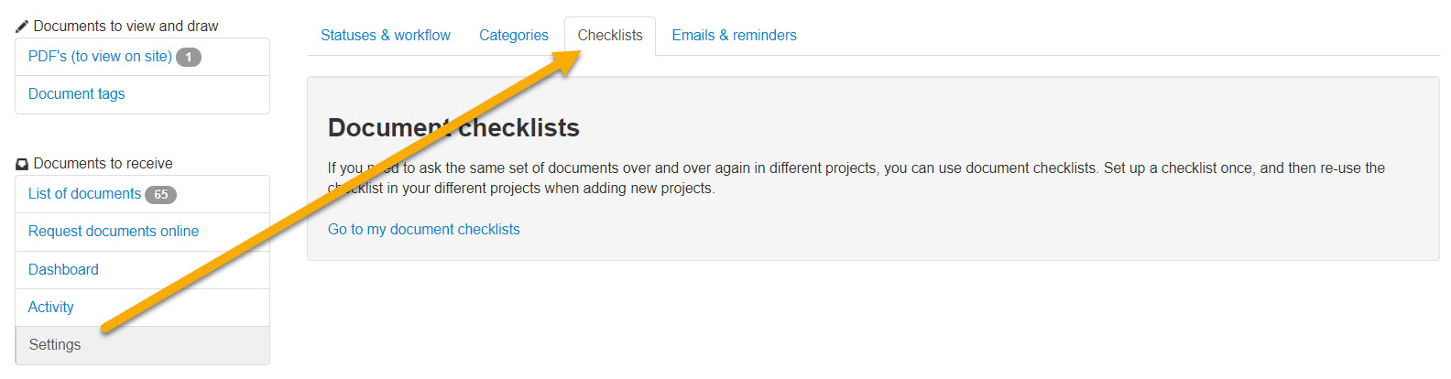Screen dimensions: 1451x379
Task: Open the List of documents
Action: pyautogui.click(x=84, y=194)
